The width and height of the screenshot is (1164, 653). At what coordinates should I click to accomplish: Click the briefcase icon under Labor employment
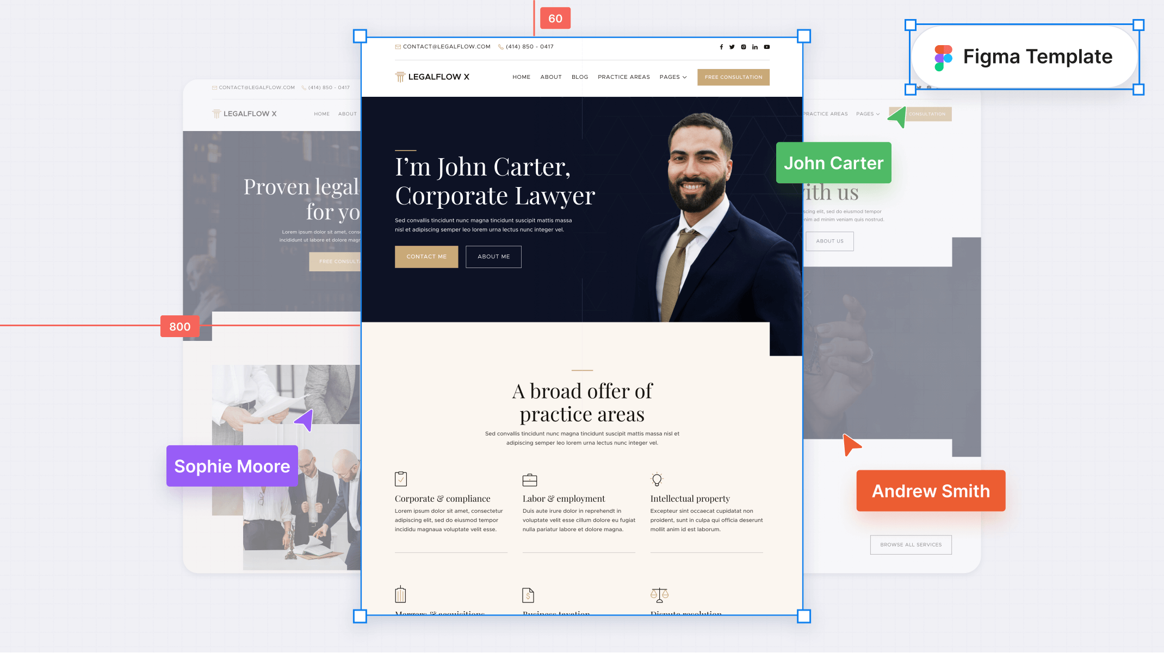[x=530, y=480]
